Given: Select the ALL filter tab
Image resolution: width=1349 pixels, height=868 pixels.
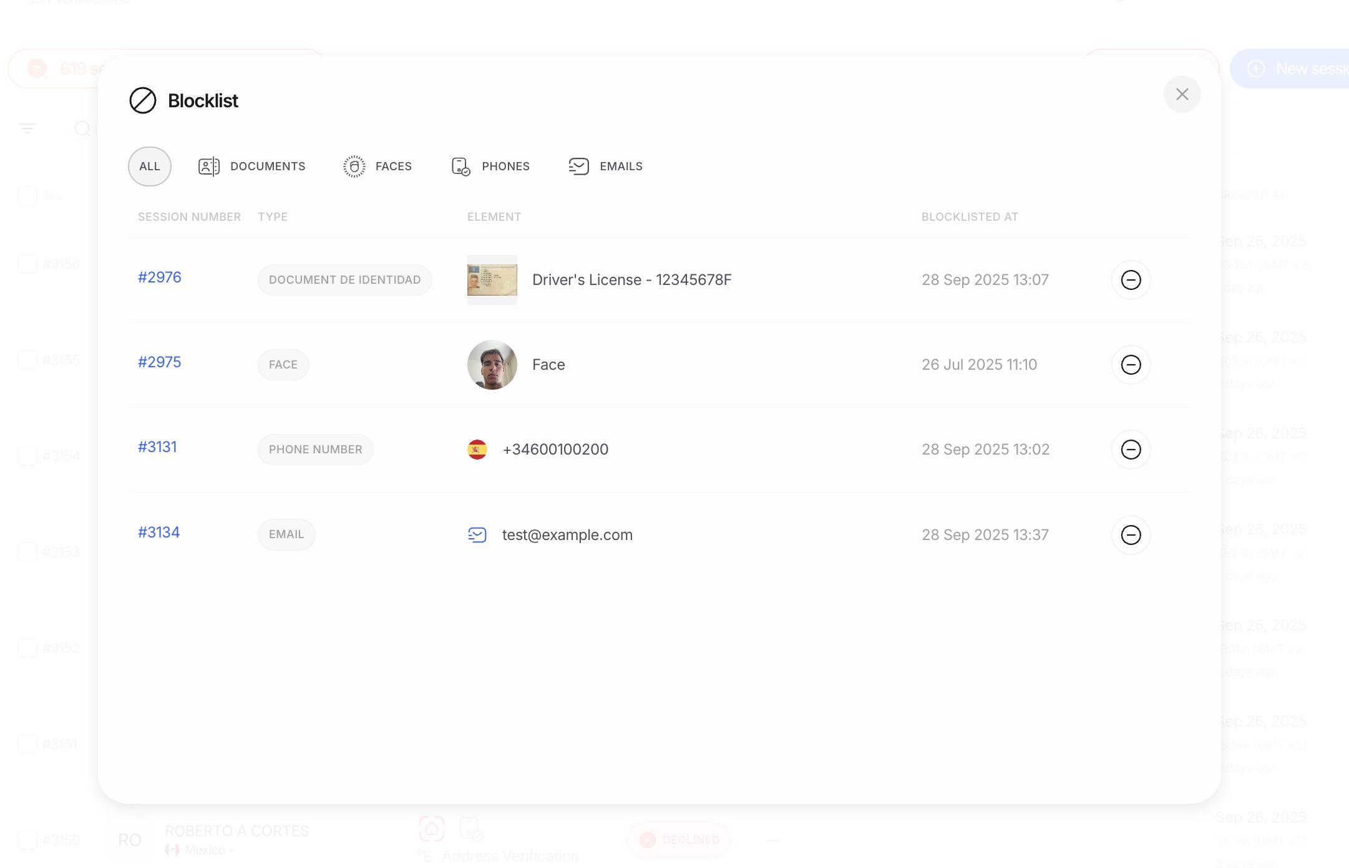Looking at the screenshot, I should tap(150, 166).
